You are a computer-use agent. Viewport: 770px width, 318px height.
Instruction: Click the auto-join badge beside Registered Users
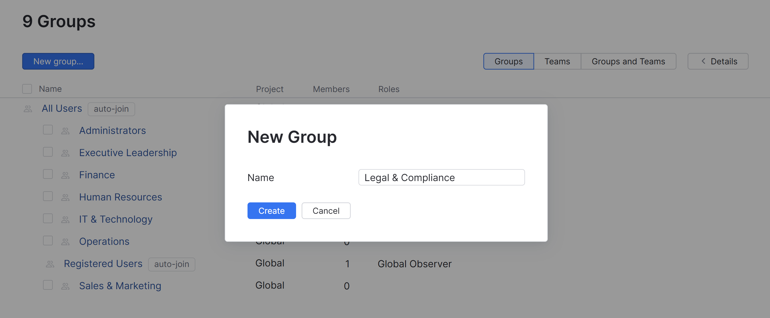(x=171, y=264)
